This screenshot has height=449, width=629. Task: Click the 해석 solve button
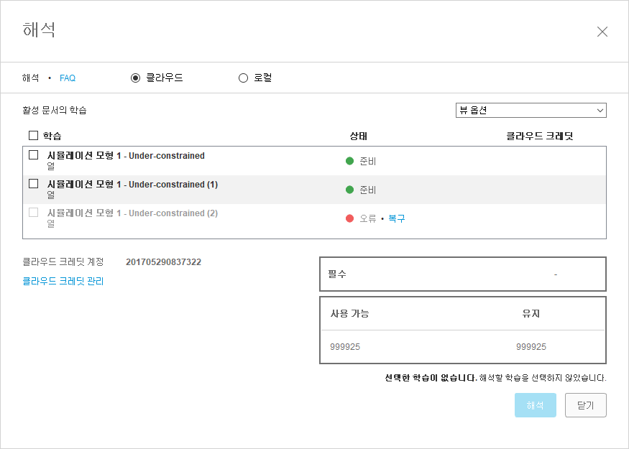coord(535,405)
